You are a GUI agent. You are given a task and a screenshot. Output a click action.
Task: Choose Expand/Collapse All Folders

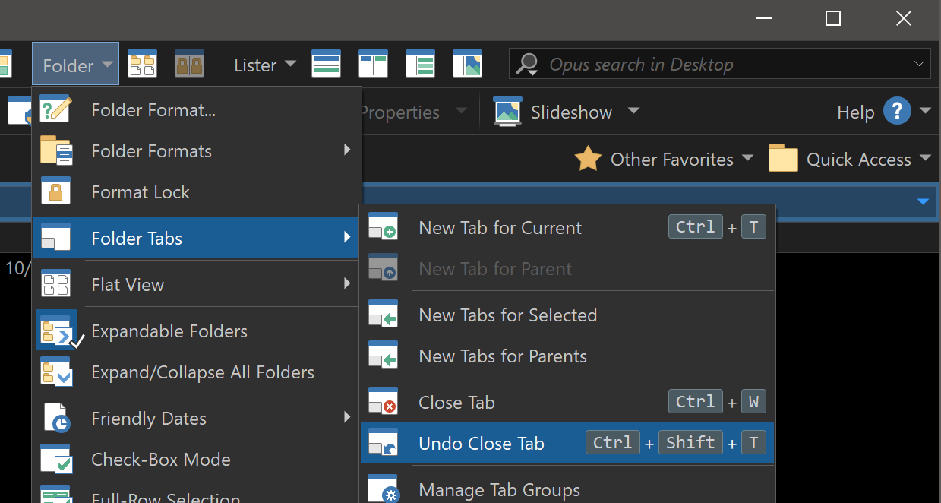(x=197, y=372)
